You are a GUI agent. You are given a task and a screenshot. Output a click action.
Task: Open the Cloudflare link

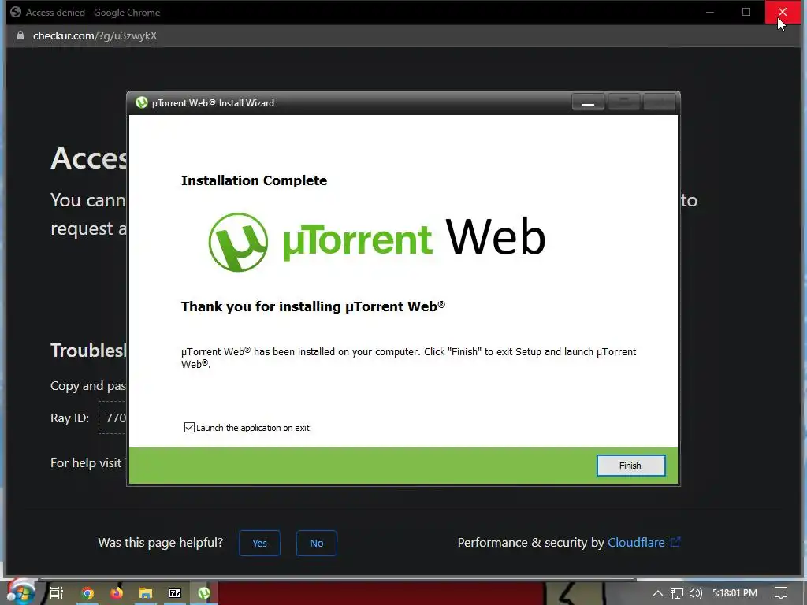click(636, 542)
